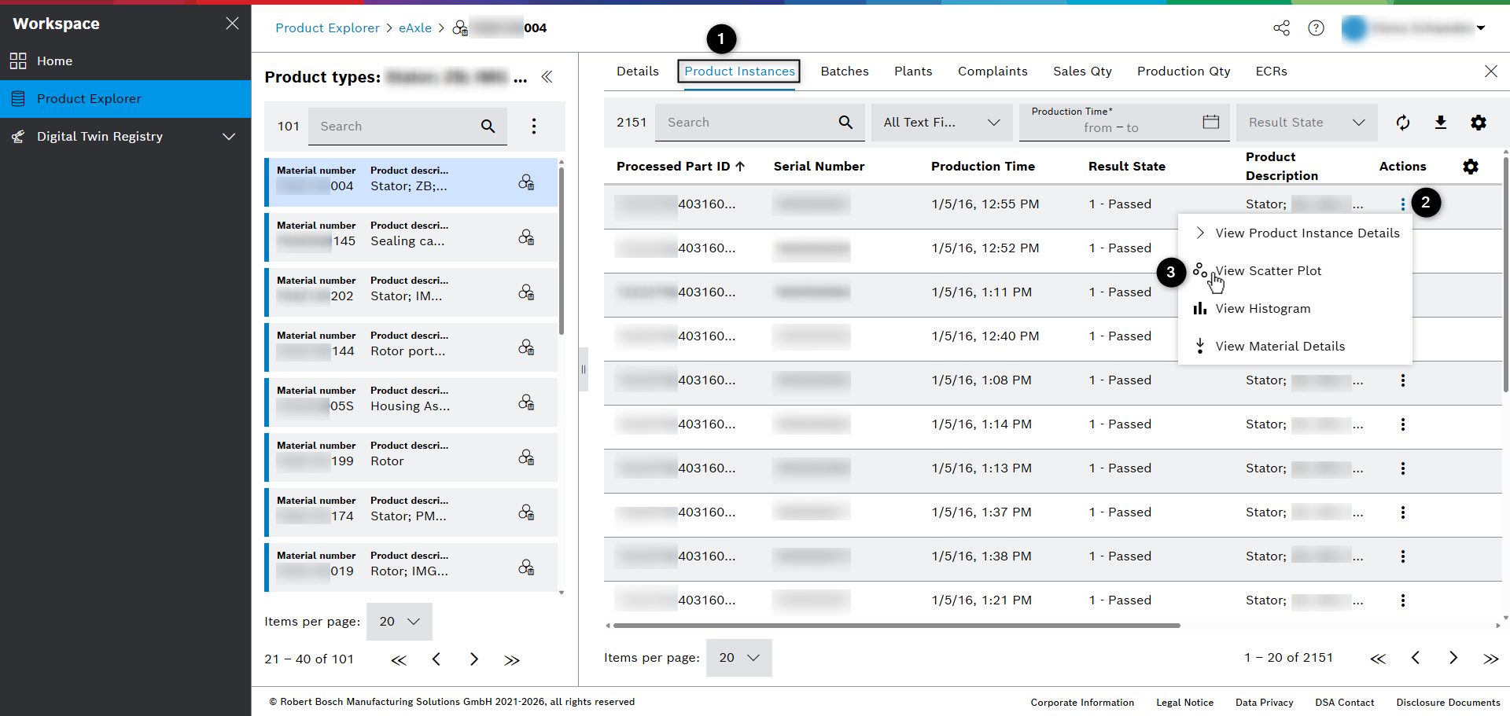Download the product instances table
The image size is (1510, 716).
(x=1441, y=123)
